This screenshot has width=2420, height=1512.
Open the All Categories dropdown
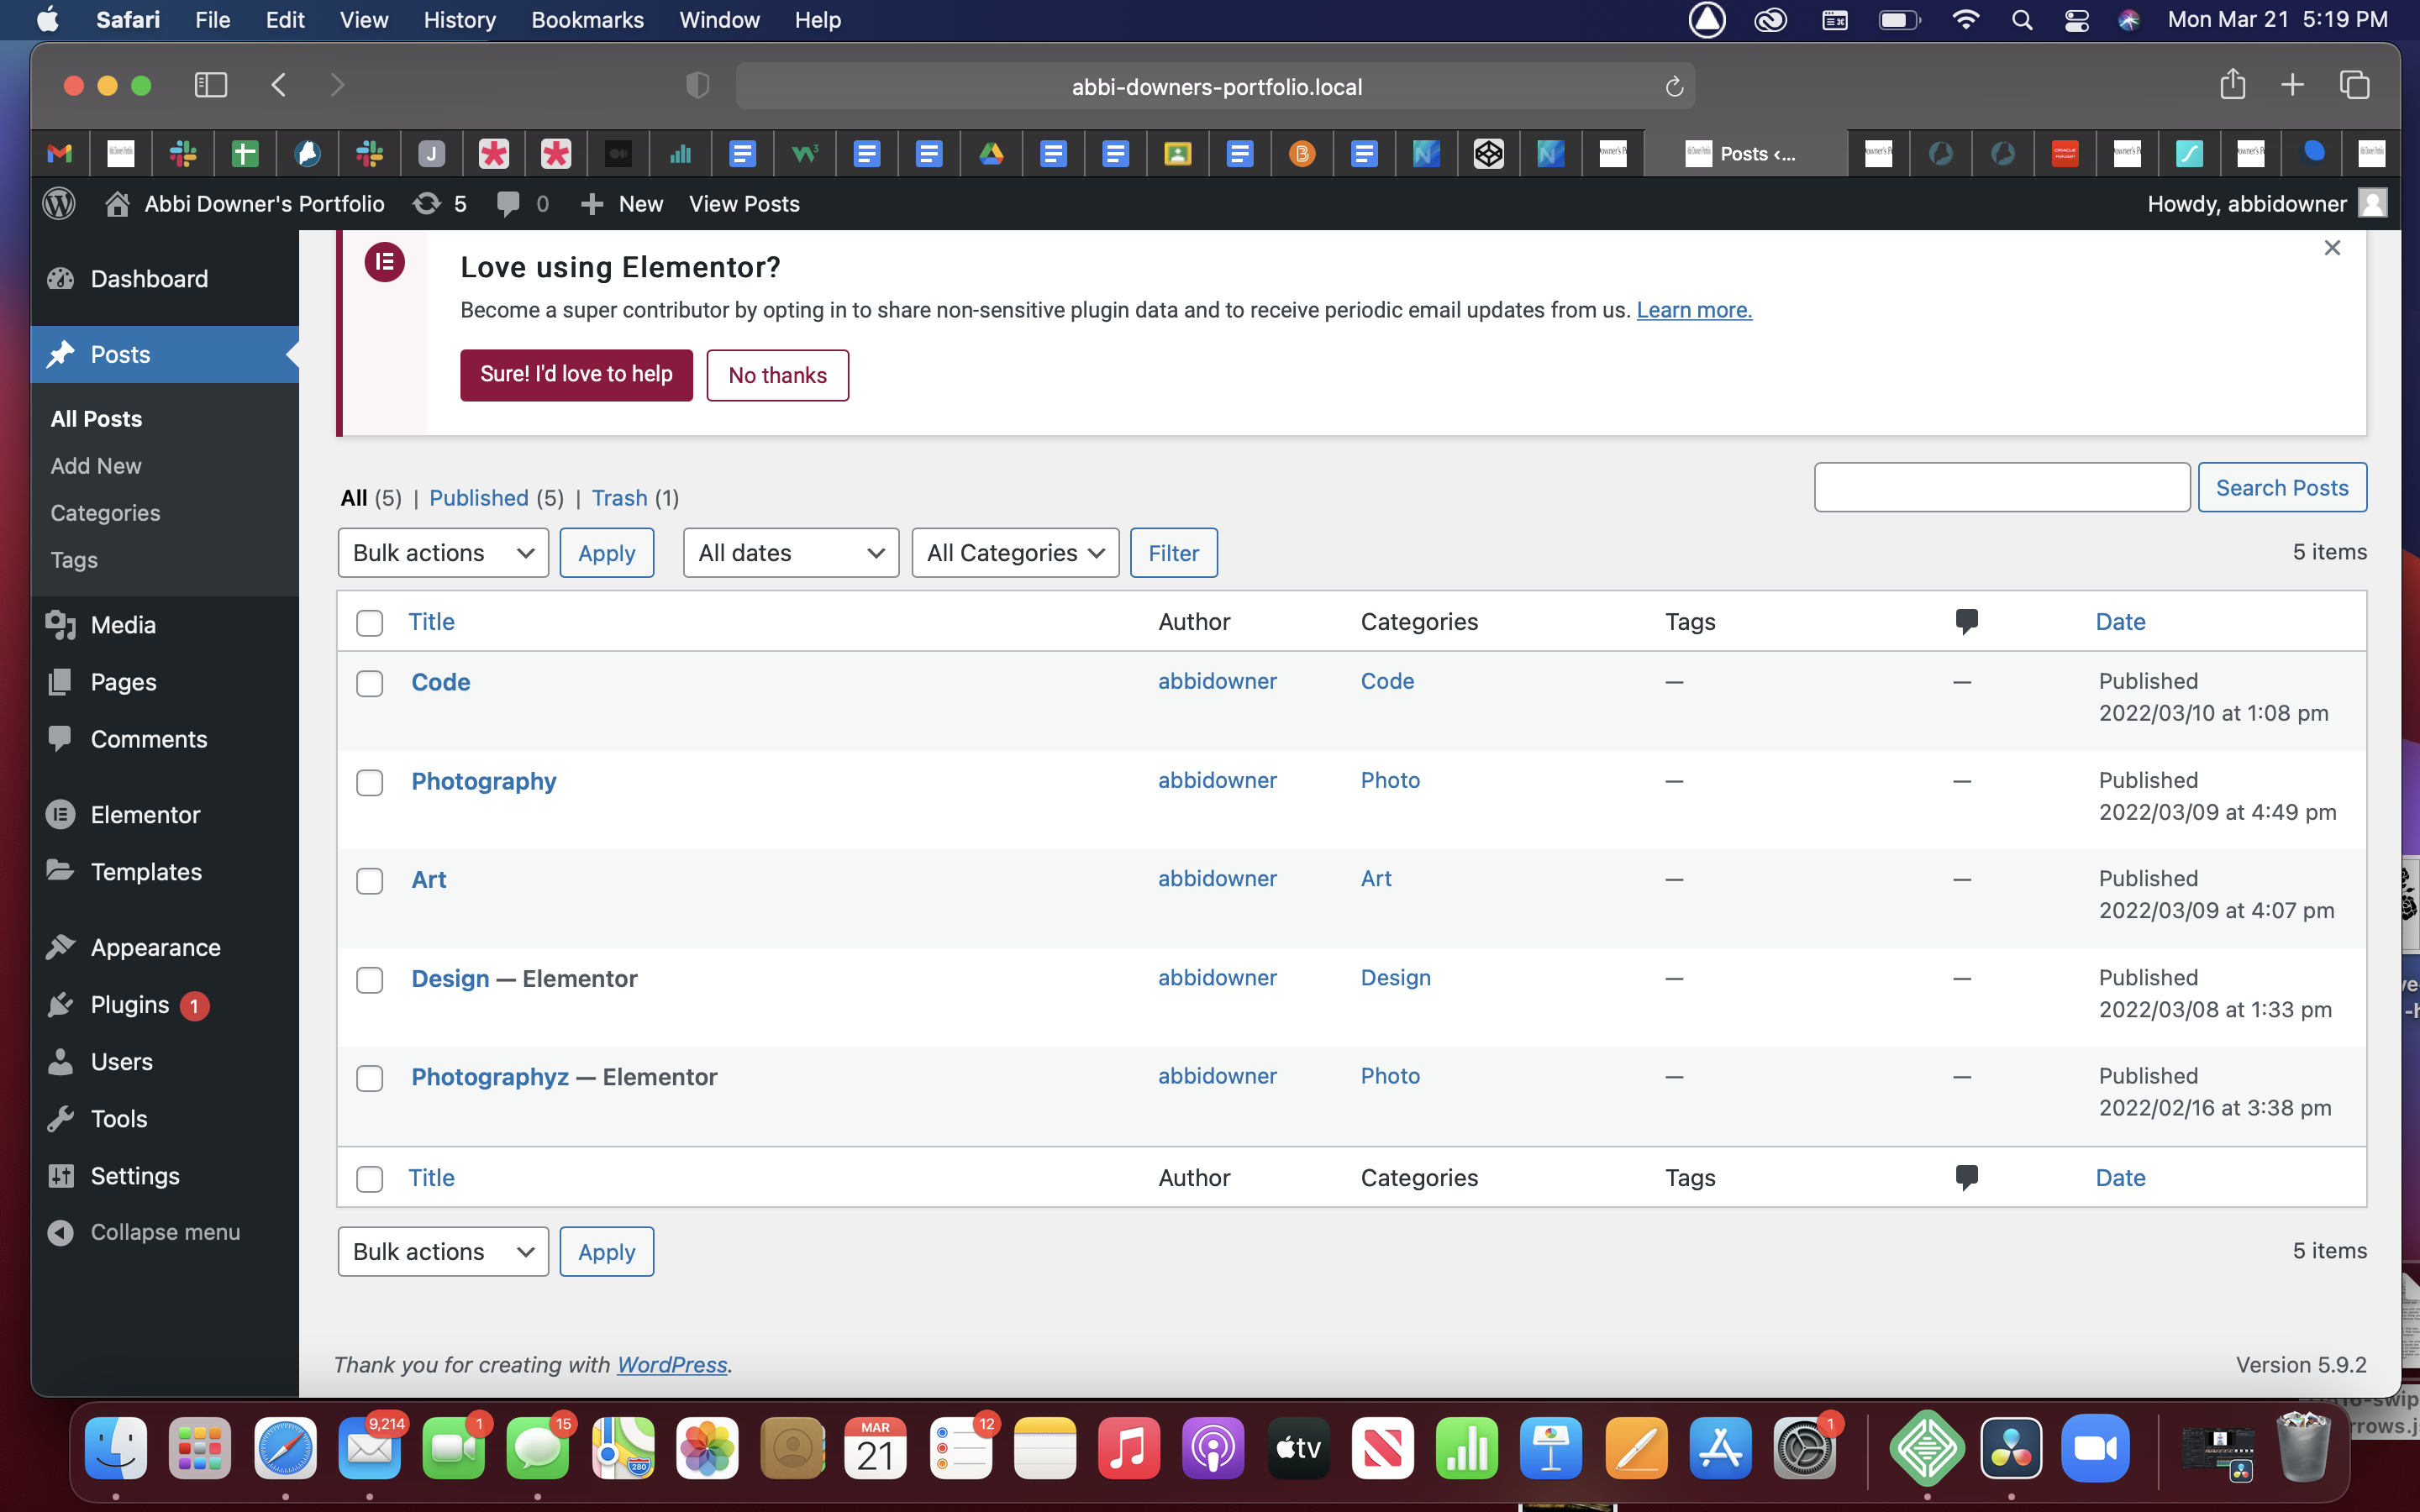coord(1014,553)
